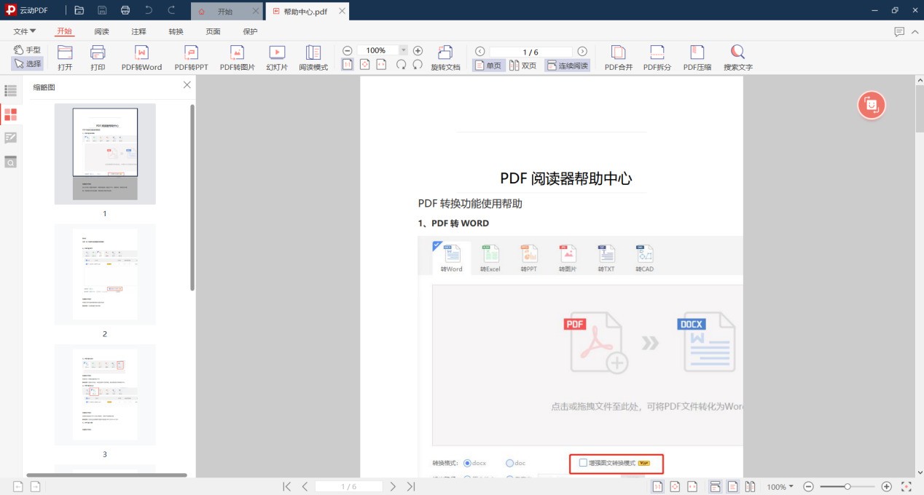Screen dimensions: 924x495
Task: Click the status bar zoom slider handle
Action: click(847, 486)
